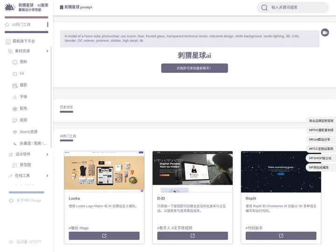Screen dimensions: 336x252
Task: Click the D-ID card title
Action: click(161, 198)
